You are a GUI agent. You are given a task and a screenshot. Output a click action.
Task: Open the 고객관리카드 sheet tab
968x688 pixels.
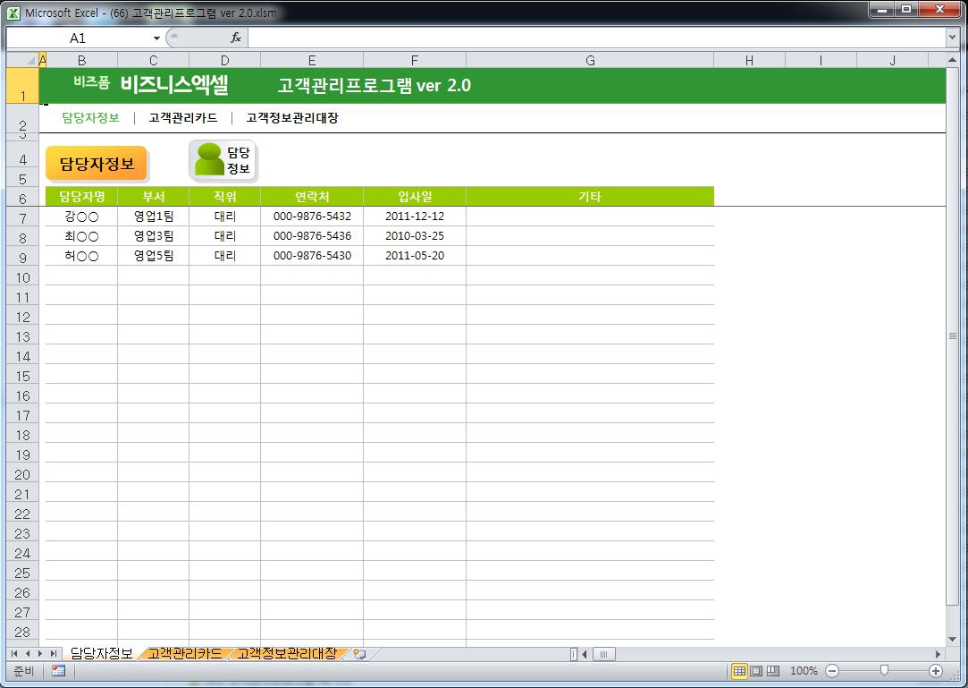point(186,654)
